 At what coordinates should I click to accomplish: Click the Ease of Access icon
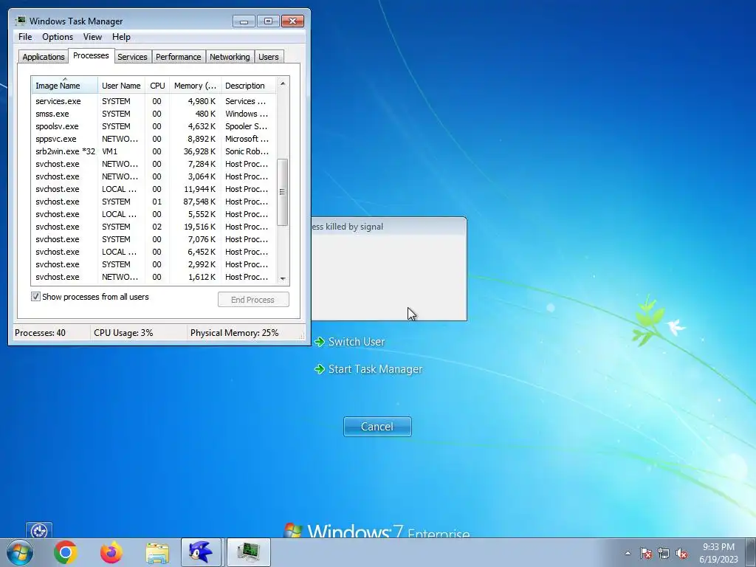coord(39,531)
